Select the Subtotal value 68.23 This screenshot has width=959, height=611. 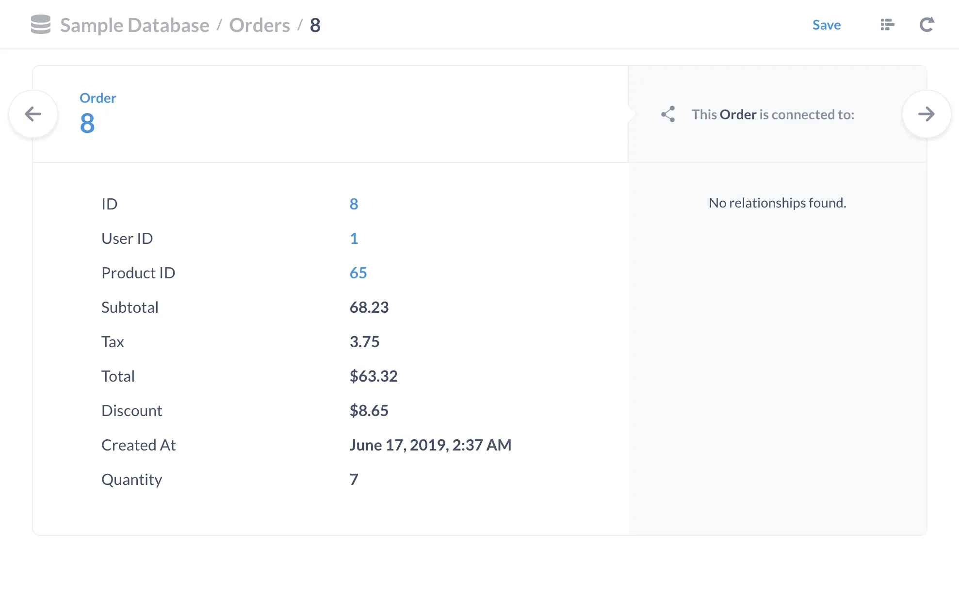(369, 307)
